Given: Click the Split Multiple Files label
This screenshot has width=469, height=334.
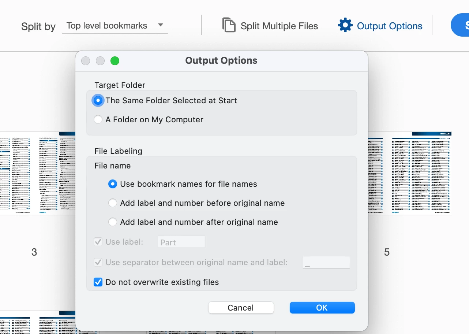Looking at the screenshot, I should 279,26.
